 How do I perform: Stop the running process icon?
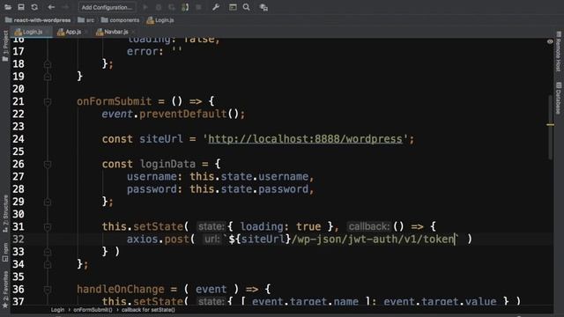pyautogui.click(x=198, y=7)
